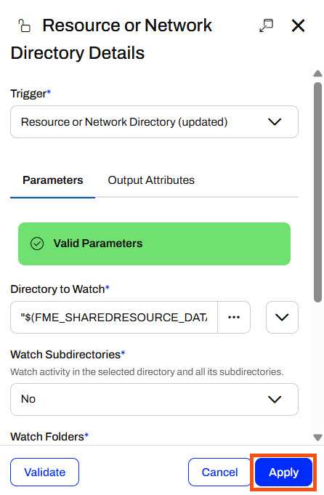Click the green Valid Parameters banner
Viewport: 324px width, 495px height.
(154, 244)
